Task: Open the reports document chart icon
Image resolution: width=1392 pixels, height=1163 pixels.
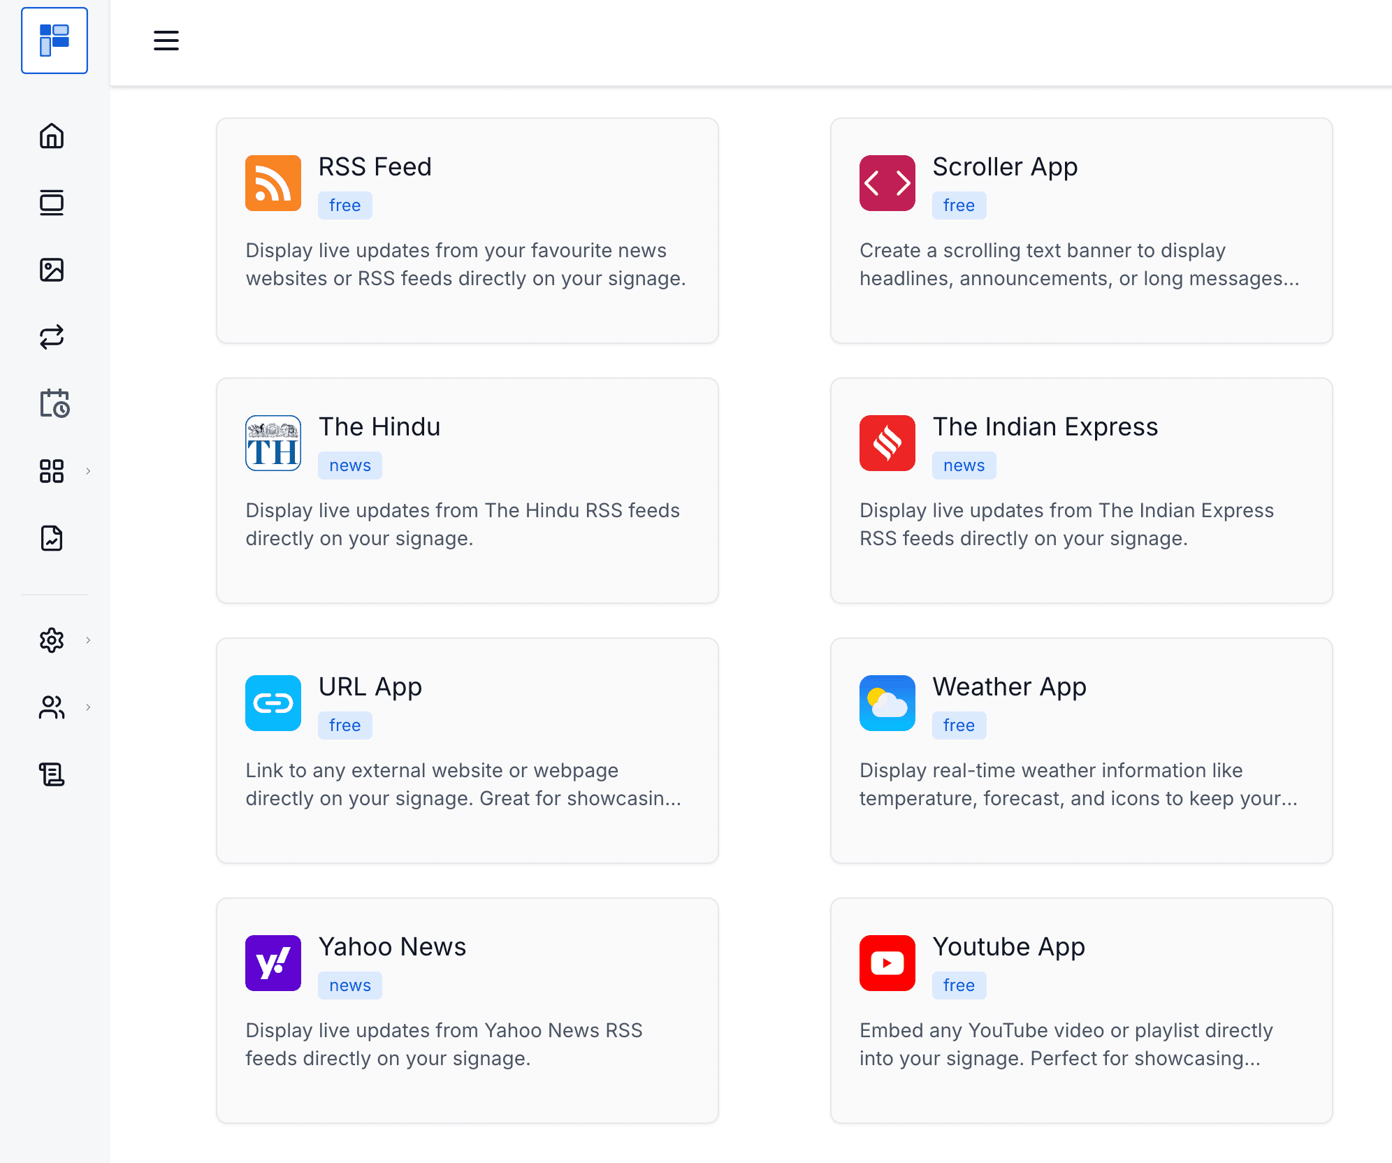Action: click(x=52, y=538)
